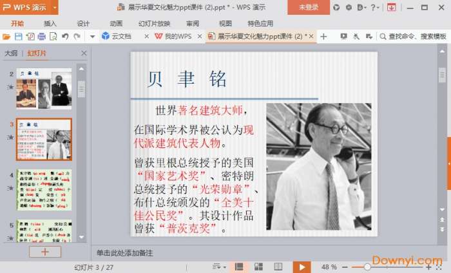Go to previous slide double-arrow button
The image size is (451, 273).
[x=442, y=220]
